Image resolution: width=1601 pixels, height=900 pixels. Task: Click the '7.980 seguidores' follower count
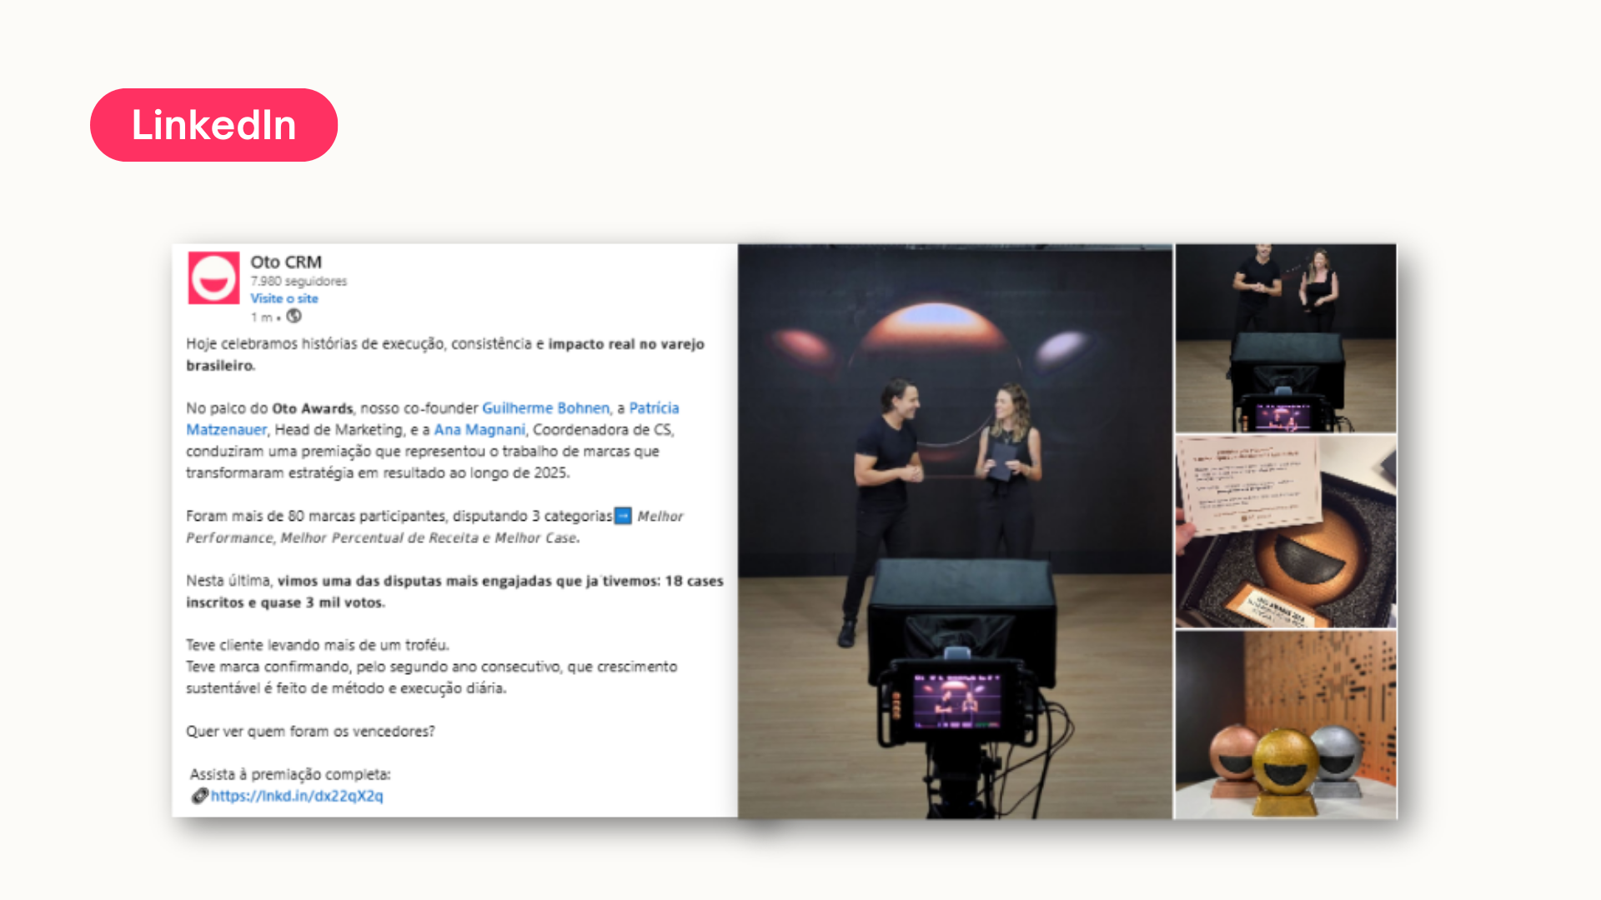pos(299,281)
